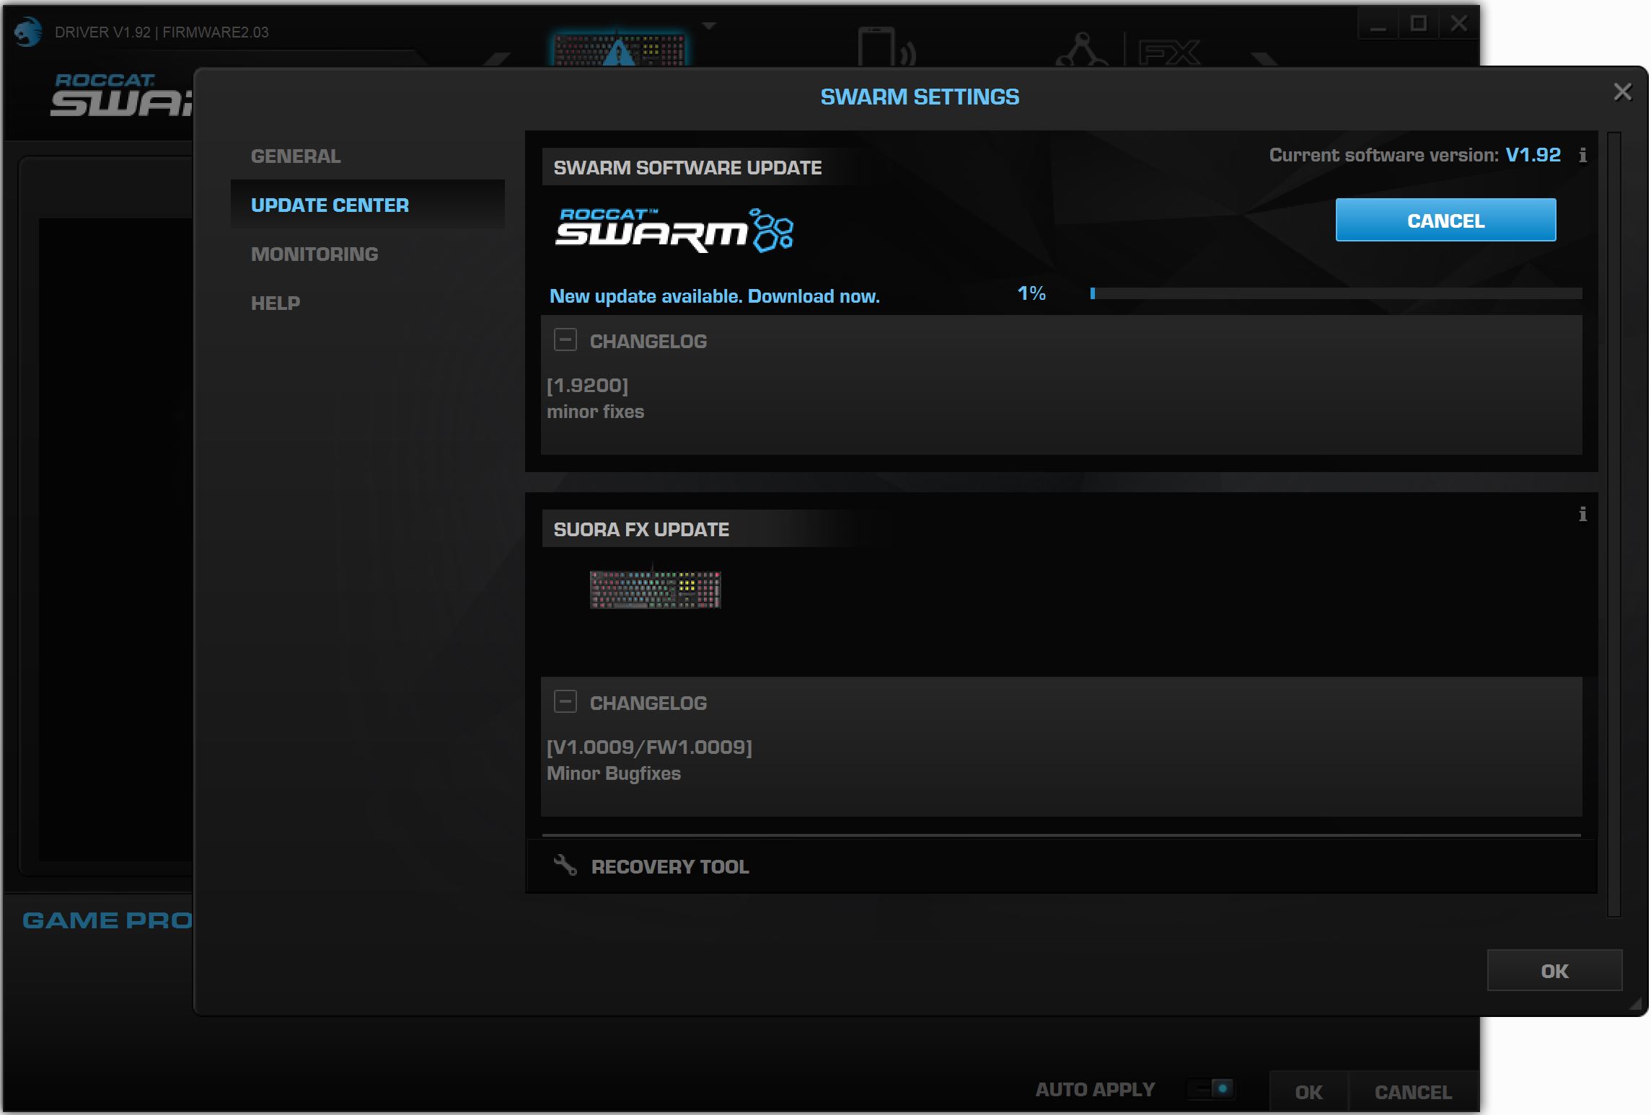Click the 1% download percentage
The image size is (1651, 1115).
(1031, 293)
